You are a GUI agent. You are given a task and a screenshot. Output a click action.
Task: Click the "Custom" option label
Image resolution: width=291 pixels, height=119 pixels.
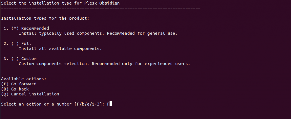click(29, 59)
